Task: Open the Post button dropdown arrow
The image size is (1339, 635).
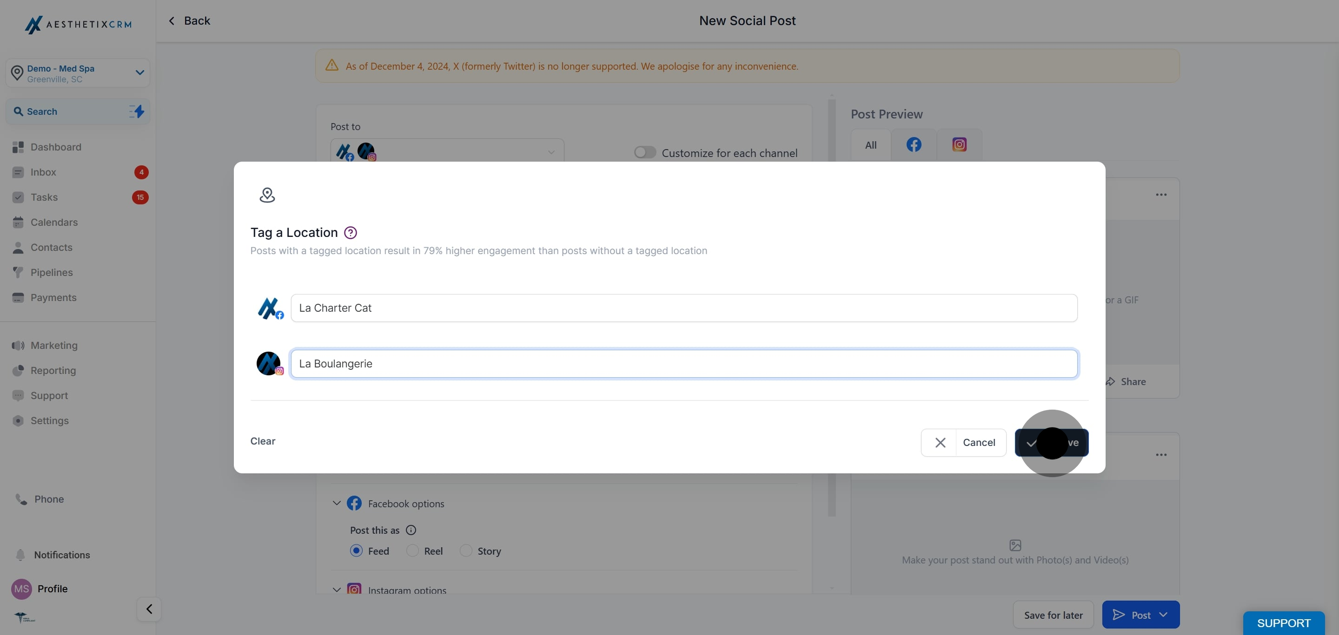Action: coord(1163,615)
